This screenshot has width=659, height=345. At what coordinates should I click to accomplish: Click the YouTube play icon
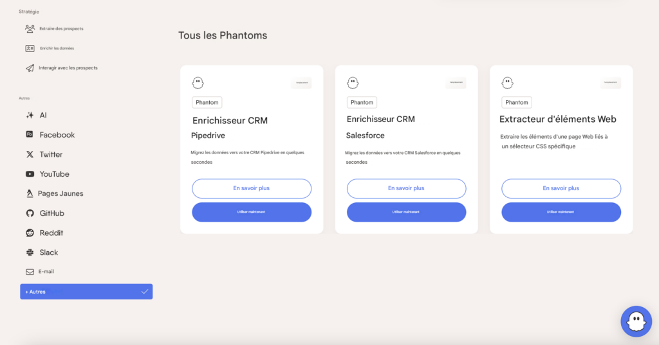(30, 173)
